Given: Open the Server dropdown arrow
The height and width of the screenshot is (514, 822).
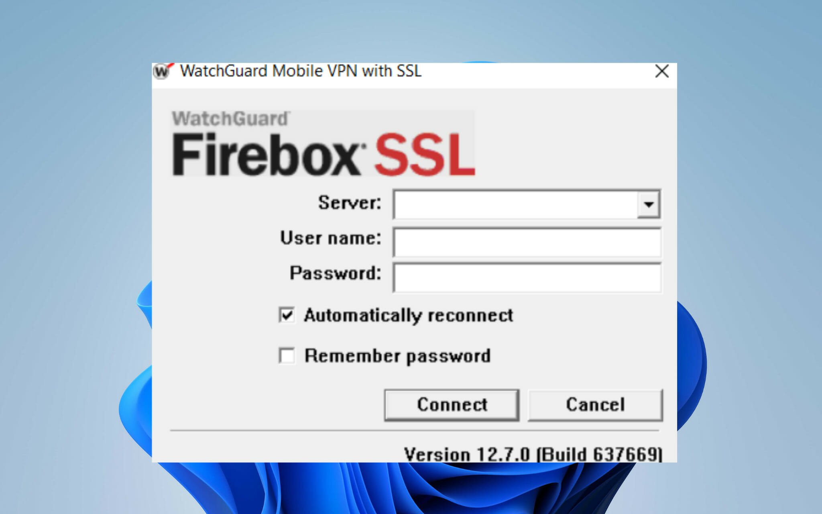Looking at the screenshot, I should [x=648, y=204].
